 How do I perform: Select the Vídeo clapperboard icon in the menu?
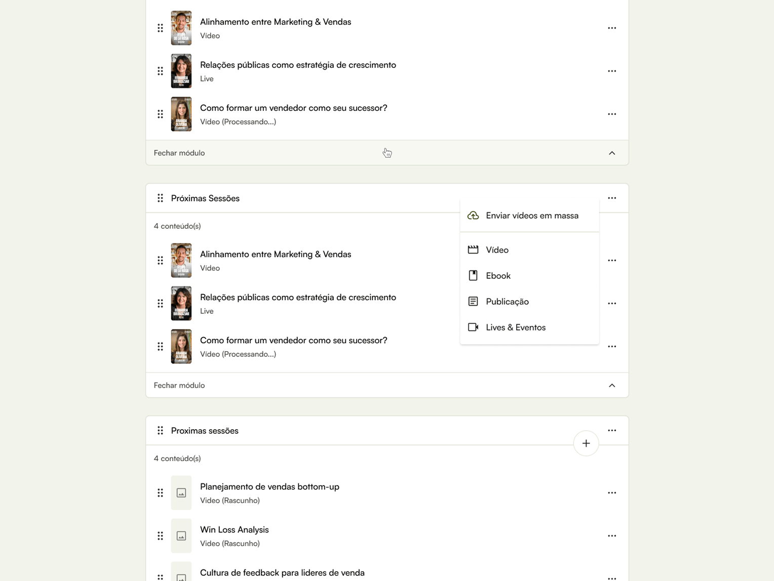[x=473, y=250]
